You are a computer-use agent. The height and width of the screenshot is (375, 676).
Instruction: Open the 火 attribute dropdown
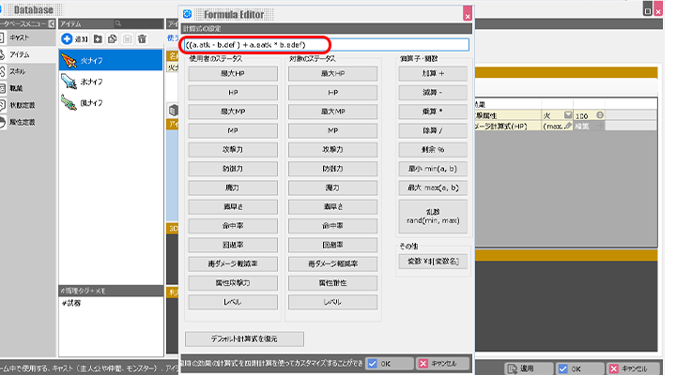pos(568,114)
